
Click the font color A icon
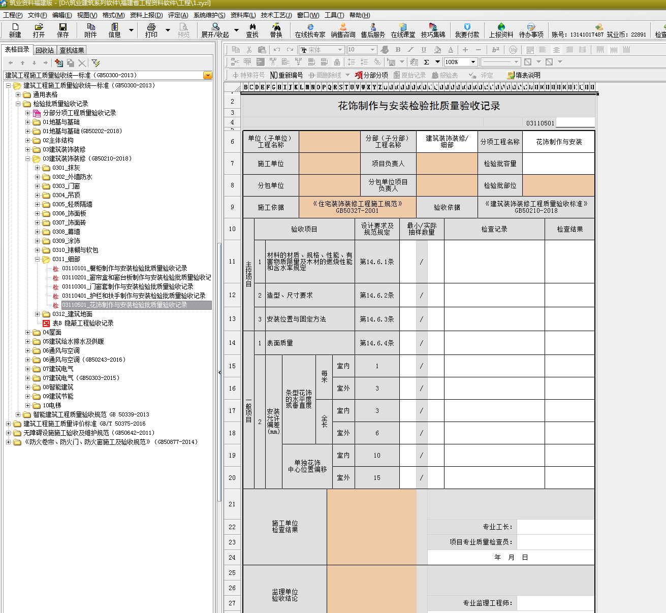coord(451,49)
